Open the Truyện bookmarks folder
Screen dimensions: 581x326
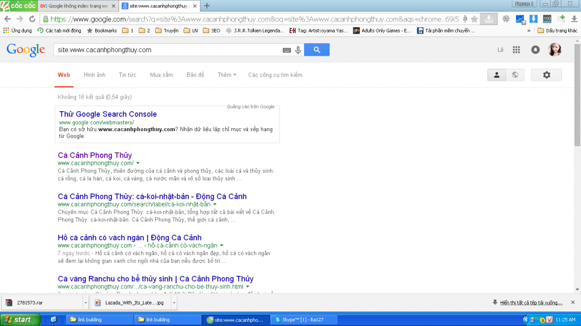[x=167, y=31]
